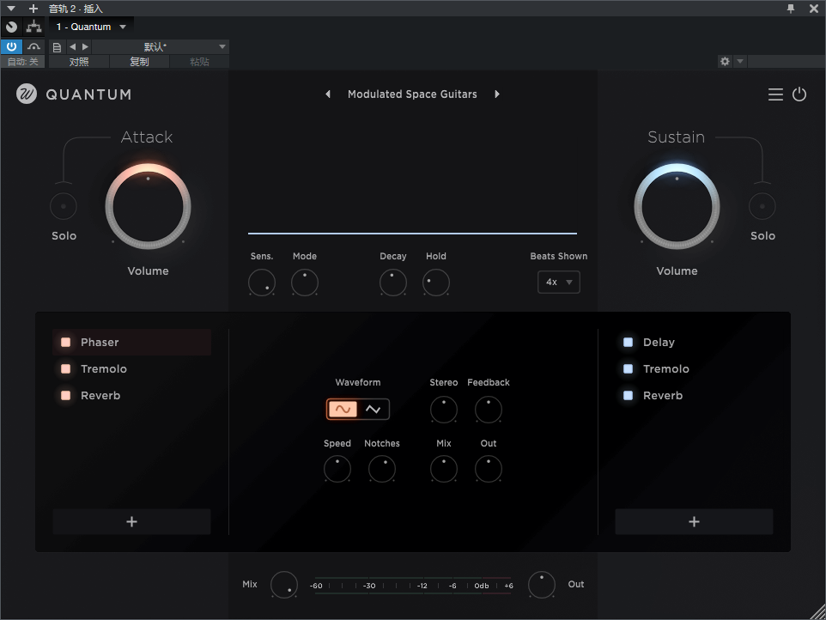Click the Quantum W logo
This screenshot has width=826, height=620.
(x=27, y=94)
